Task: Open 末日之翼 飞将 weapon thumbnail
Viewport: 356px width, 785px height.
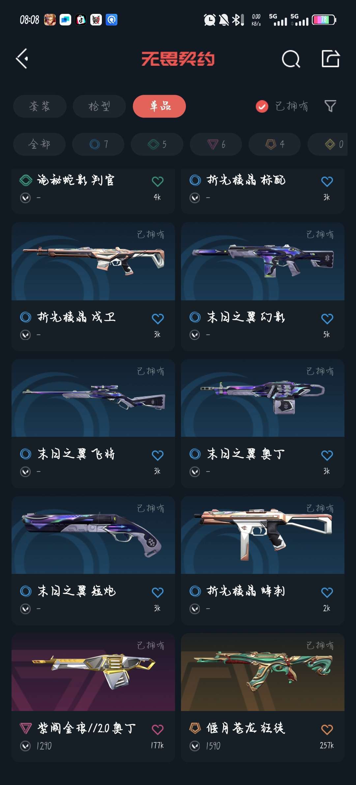Action: 93,398
